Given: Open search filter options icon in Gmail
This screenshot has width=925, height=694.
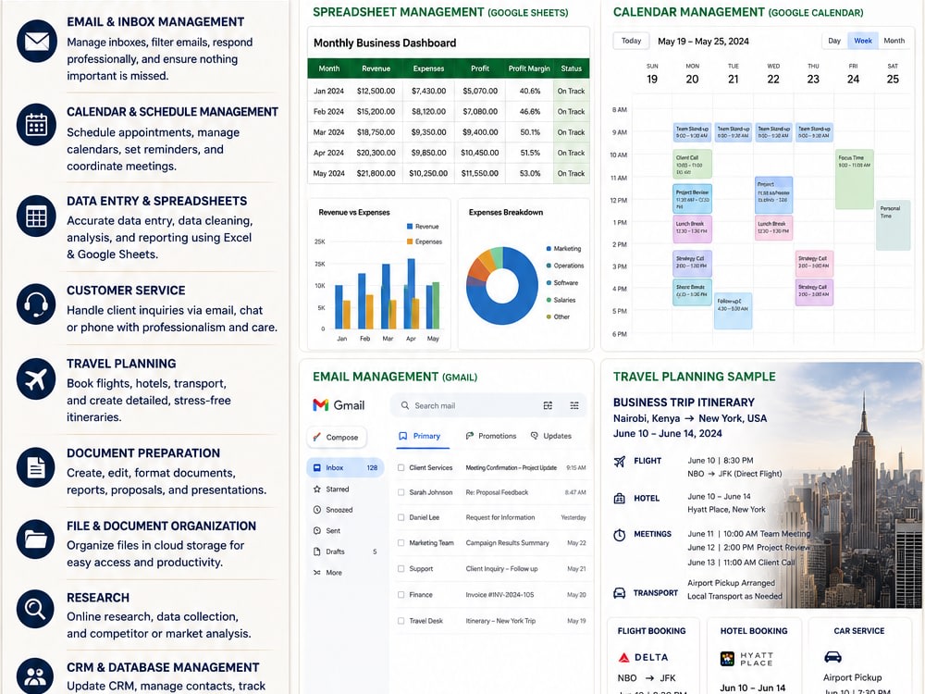Looking at the screenshot, I should 548,405.
